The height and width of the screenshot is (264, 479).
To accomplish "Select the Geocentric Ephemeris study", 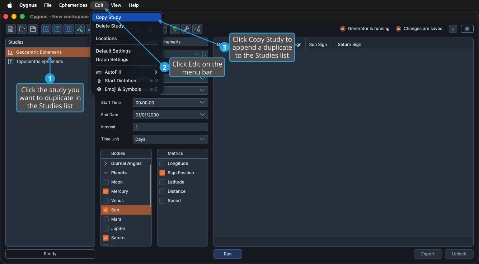I will coord(48,52).
